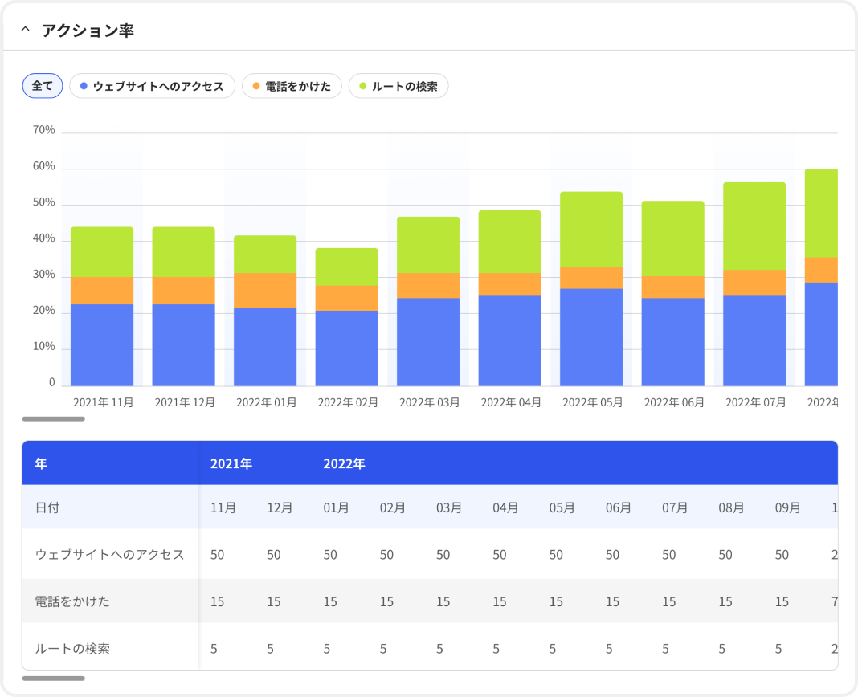Click the 2021年 11月 blue bar segment
Viewport: 858px width, 697px height.
[x=102, y=345]
